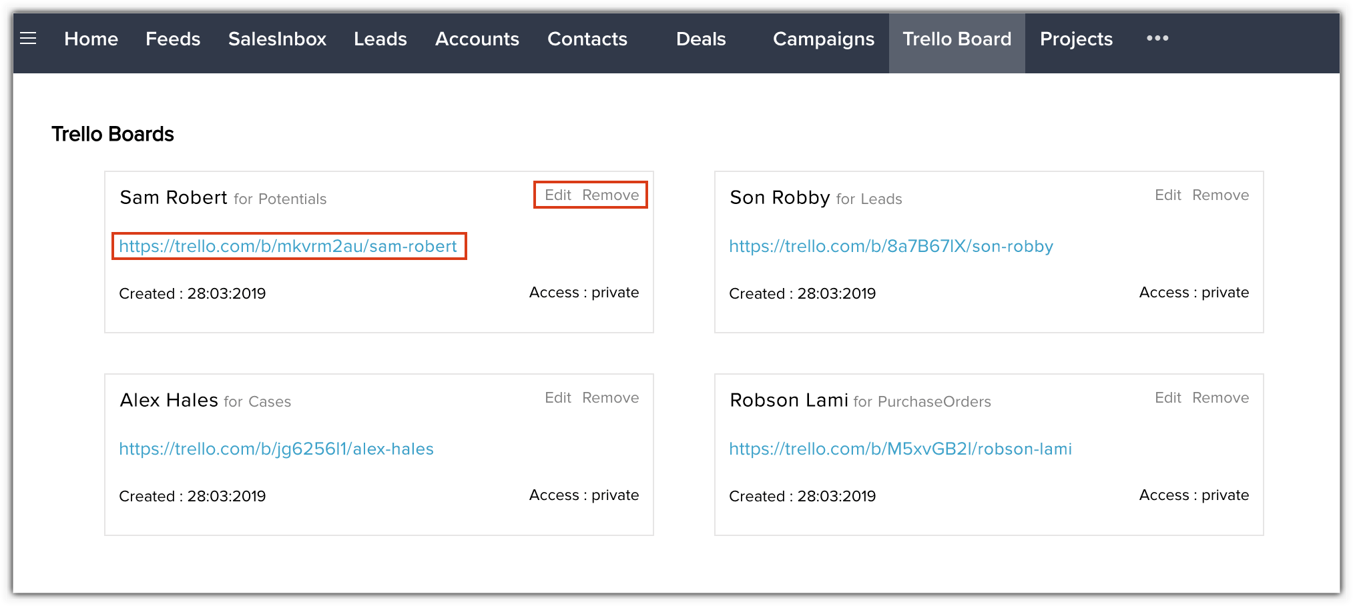This screenshot has width=1353, height=606.
Task: Open the son-robby Trello link
Action: [x=890, y=247]
